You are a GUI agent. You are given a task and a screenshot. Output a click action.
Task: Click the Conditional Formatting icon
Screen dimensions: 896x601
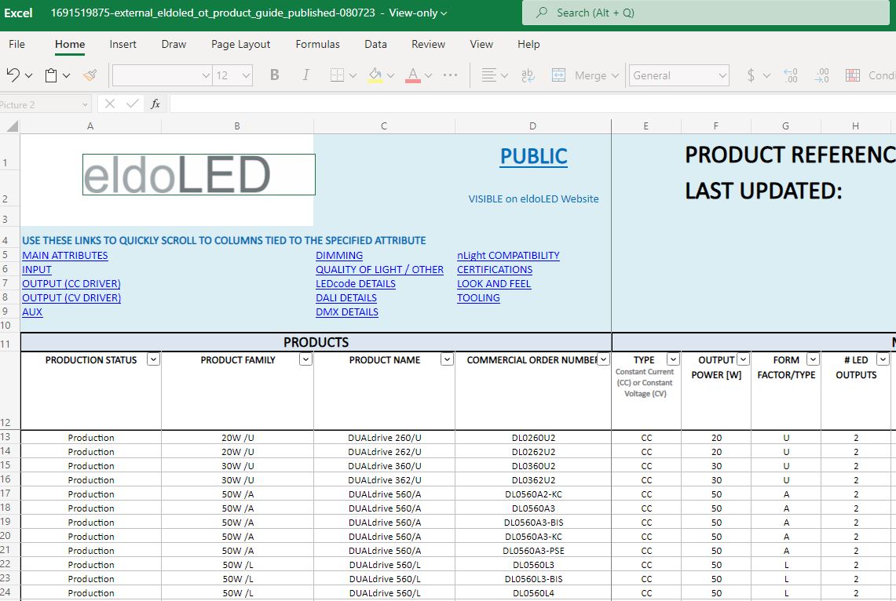(853, 75)
